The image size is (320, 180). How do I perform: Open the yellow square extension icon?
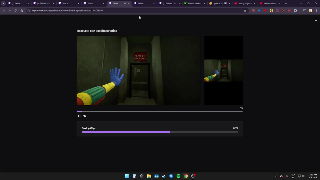pos(271,10)
